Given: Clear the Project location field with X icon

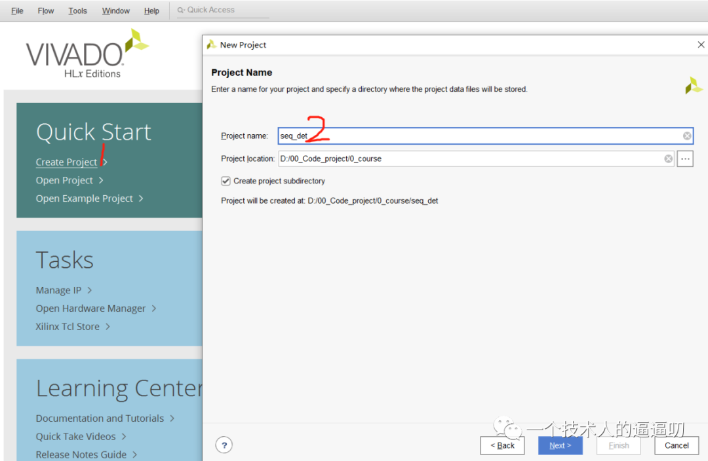Looking at the screenshot, I should 668,158.
